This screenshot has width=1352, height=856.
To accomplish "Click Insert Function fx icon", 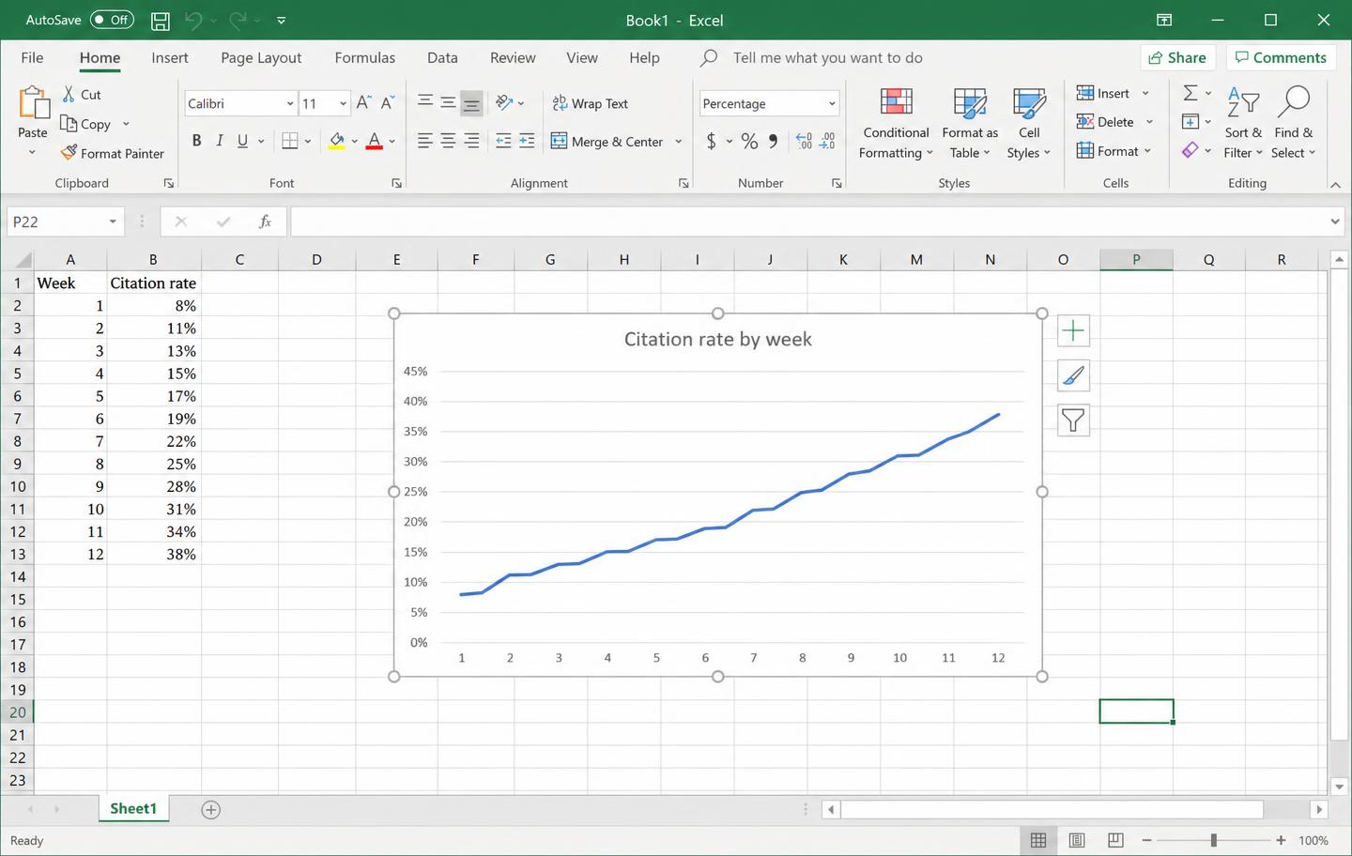I will (x=265, y=222).
